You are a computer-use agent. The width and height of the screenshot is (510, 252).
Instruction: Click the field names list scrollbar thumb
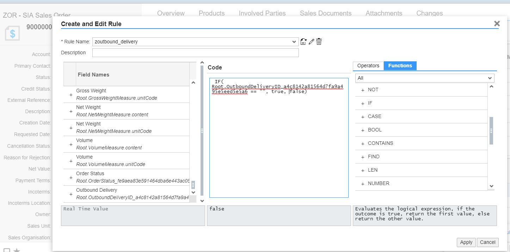193,185
